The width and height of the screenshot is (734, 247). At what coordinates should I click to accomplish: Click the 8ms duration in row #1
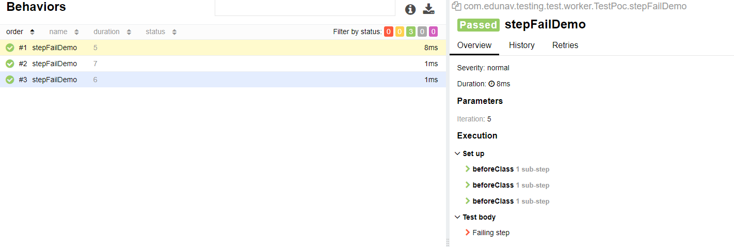click(x=431, y=48)
